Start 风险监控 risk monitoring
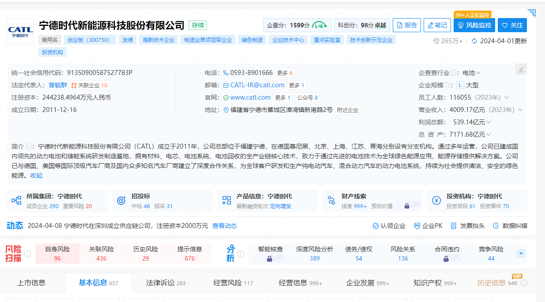The width and height of the screenshot is (545, 302). click(x=474, y=25)
